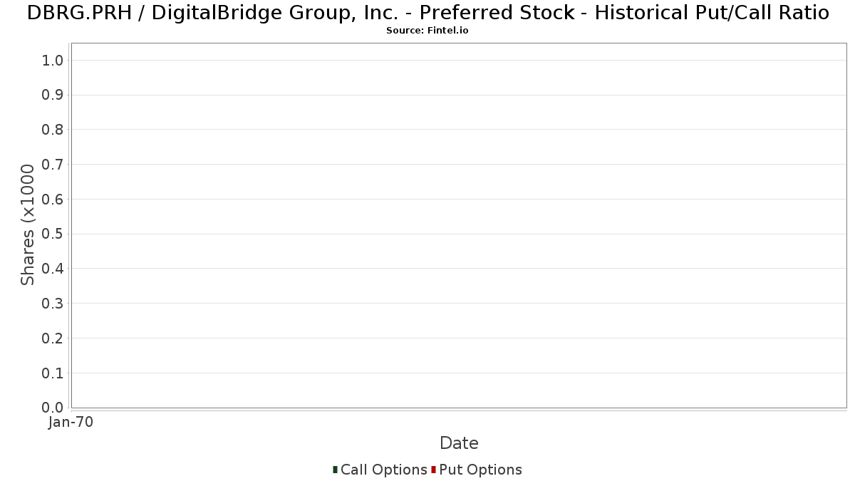Select the 1.0 y-axis tick label
This screenshot has height=481, width=855.
pos(53,61)
